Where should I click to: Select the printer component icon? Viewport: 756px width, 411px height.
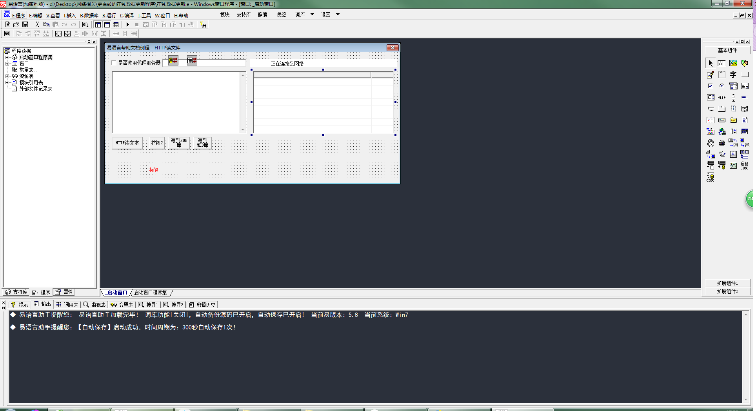[x=721, y=143]
